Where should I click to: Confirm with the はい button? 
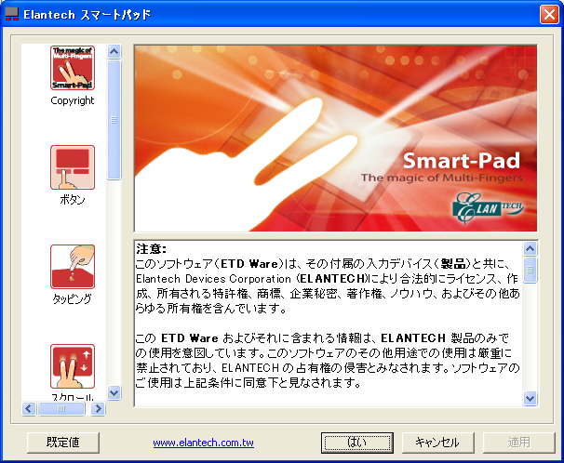tap(357, 443)
